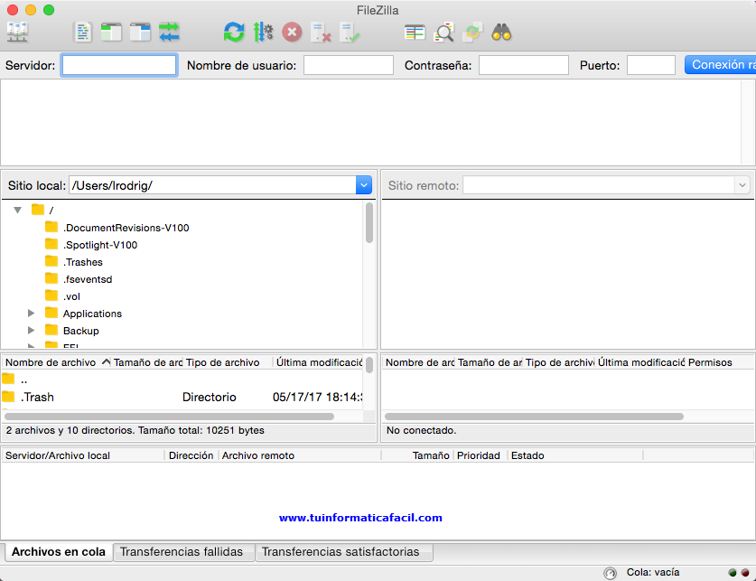
Task: Click the Conexión rápida button
Action: pos(720,65)
